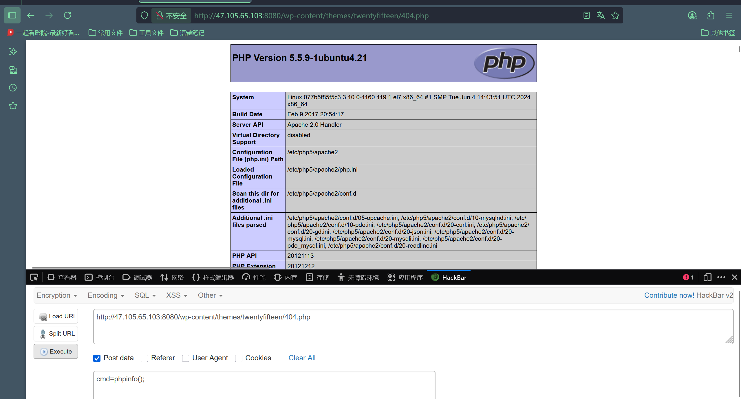The height and width of the screenshot is (399, 741).
Task: Click the post data field with cmd=phpinfo();
Action: click(x=264, y=385)
